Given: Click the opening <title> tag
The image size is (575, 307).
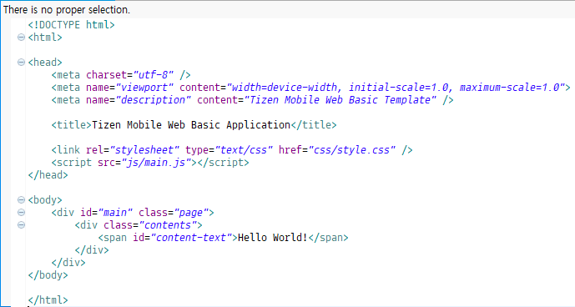Looking at the screenshot, I should pos(72,124).
